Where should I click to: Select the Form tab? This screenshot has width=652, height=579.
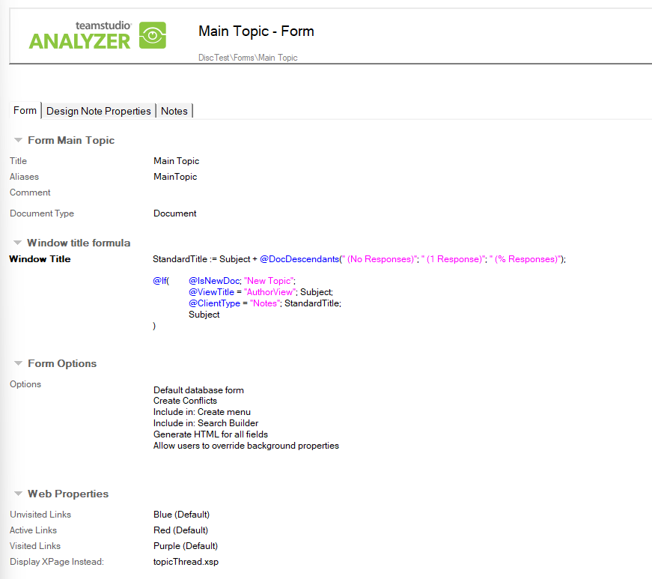click(25, 110)
